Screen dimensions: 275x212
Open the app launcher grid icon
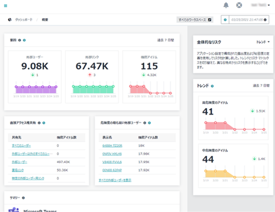(x=6, y=6)
